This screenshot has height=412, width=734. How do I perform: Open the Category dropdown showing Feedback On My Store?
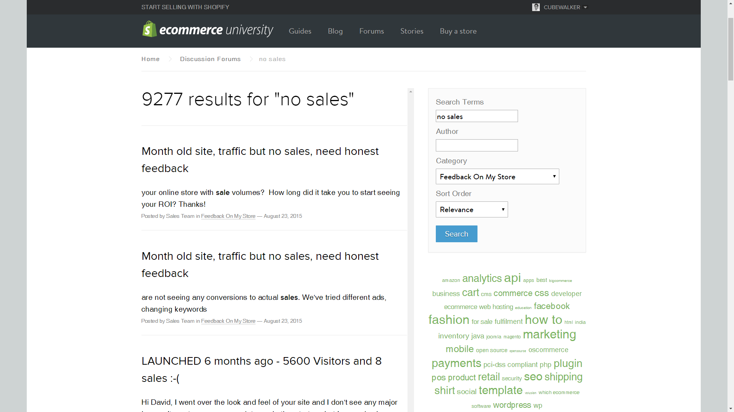(x=497, y=177)
